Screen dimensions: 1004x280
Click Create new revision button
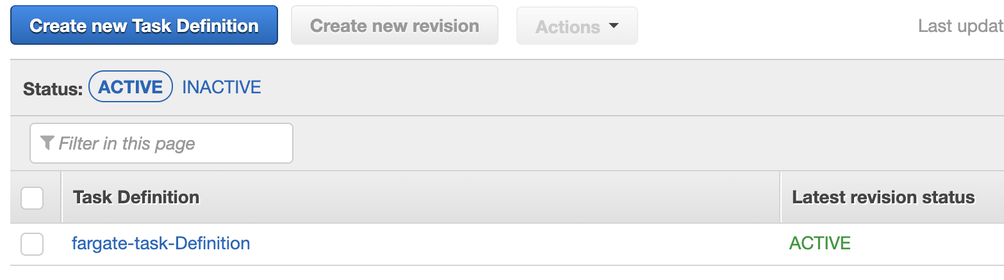coord(394,26)
